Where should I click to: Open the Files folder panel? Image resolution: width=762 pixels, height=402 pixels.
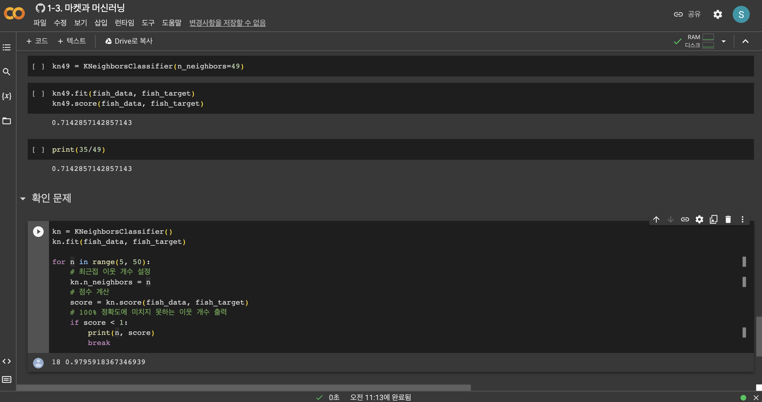coord(6,121)
